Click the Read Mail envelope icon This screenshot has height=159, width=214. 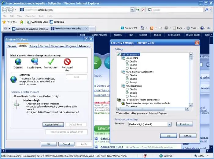point(160,28)
